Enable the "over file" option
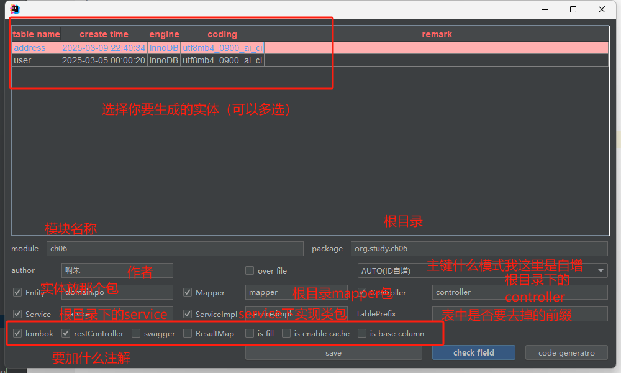 click(249, 270)
